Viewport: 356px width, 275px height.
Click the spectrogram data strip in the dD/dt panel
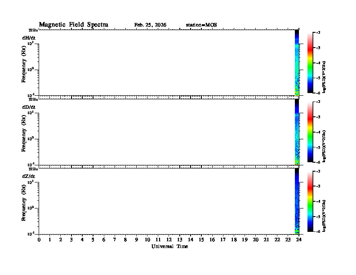[x=297, y=132]
